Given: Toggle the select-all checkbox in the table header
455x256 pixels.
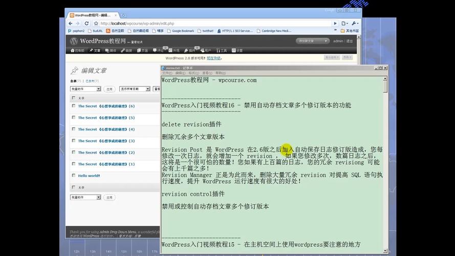Looking at the screenshot, I should [x=73, y=98].
